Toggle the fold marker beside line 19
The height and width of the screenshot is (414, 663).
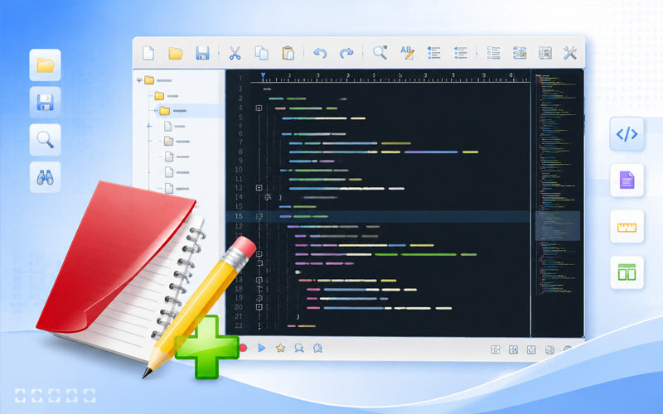coord(259,298)
